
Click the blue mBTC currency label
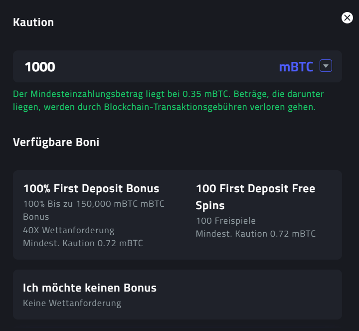click(x=296, y=67)
